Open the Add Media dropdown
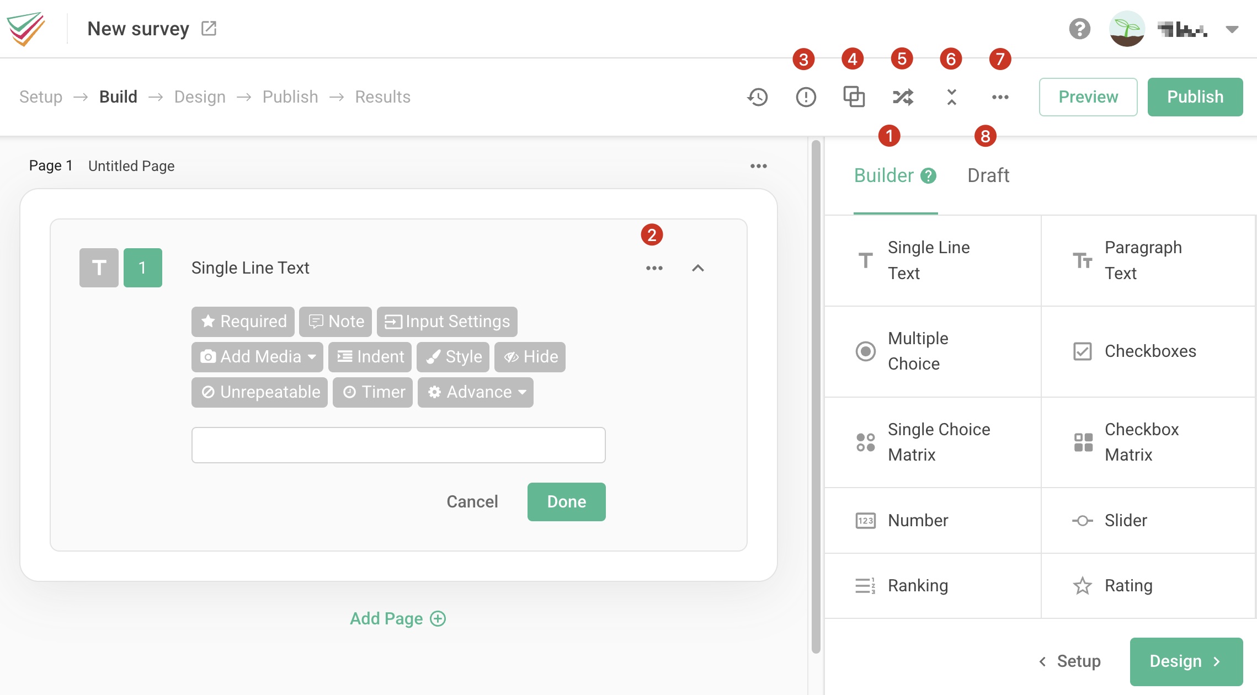 [257, 357]
